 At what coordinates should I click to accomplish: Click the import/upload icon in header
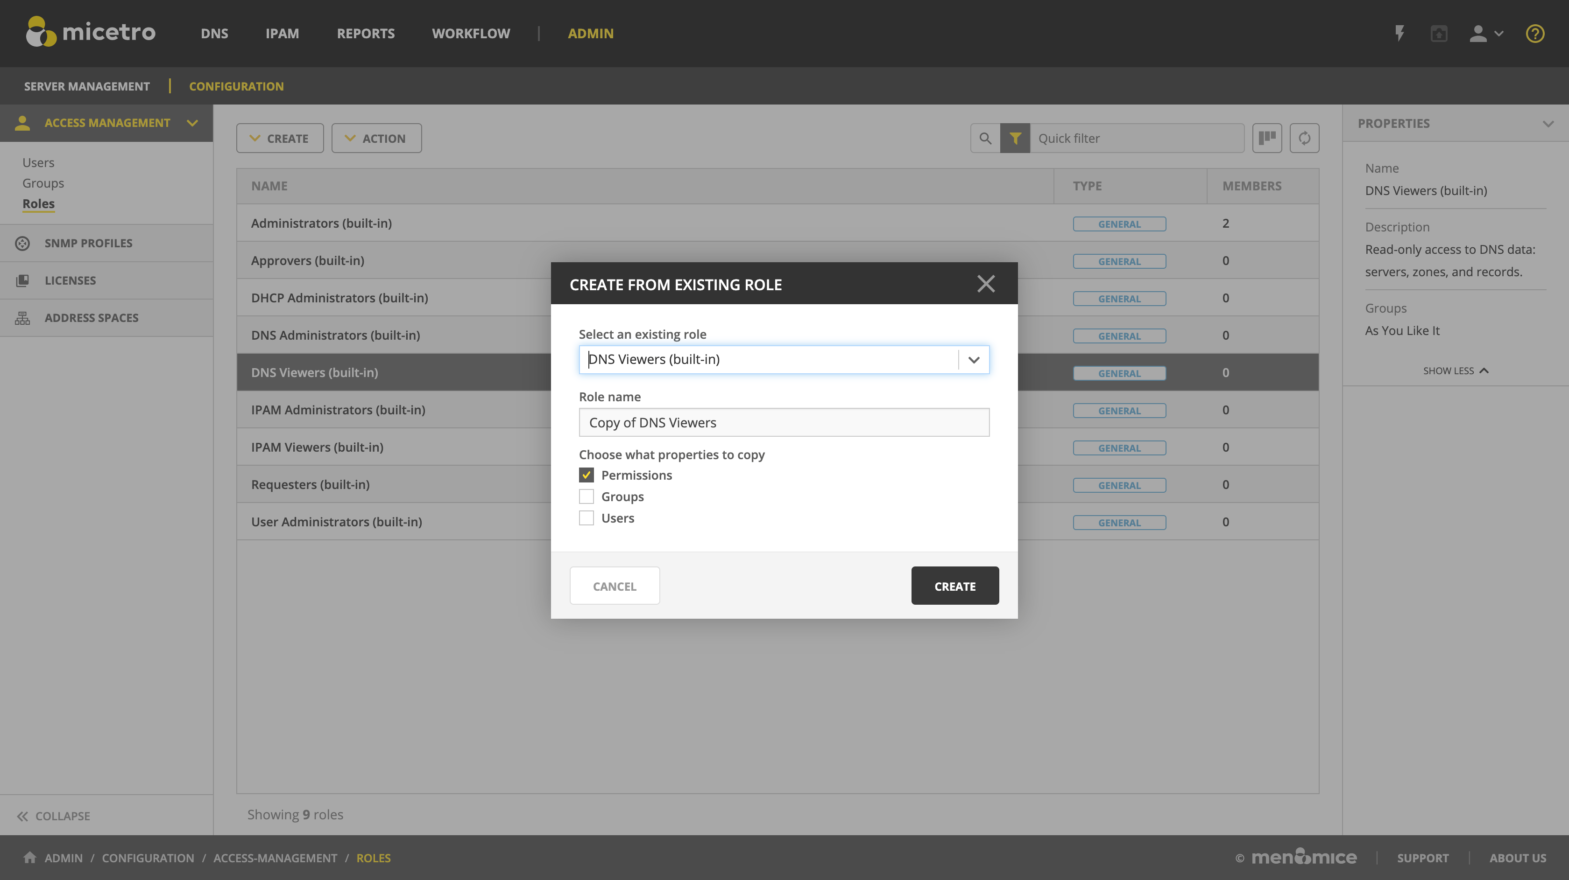click(x=1439, y=34)
